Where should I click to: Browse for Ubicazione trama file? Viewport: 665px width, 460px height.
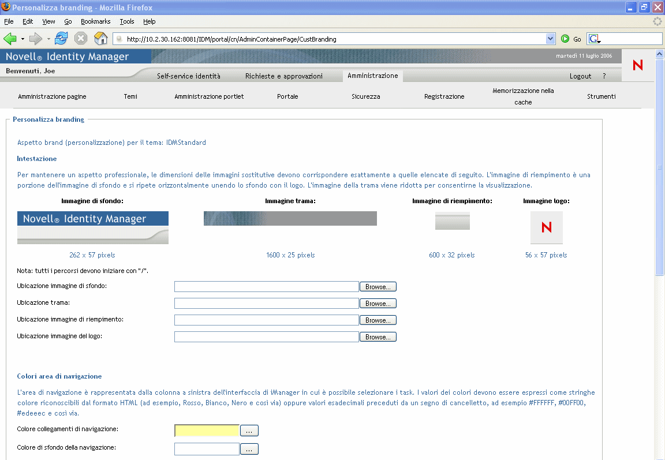click(378, 304)
